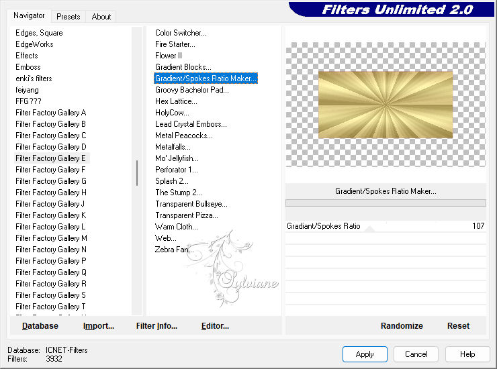Choose the Mo' Jellyfish filter
Viewport: 497px width, 369px height.
(x=177, y=158)
